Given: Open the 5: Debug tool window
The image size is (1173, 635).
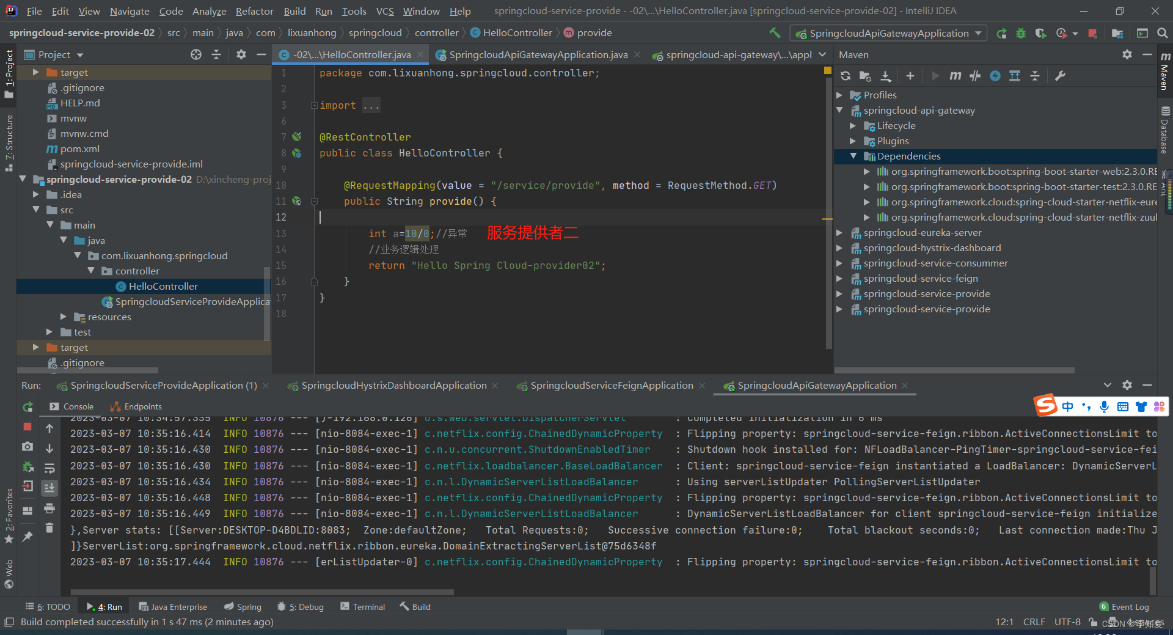Looking at the screenshot, I should pos(300,607).
